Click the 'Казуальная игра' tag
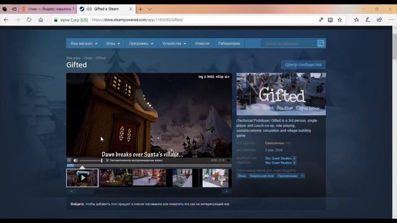 [x=262, y=176]
